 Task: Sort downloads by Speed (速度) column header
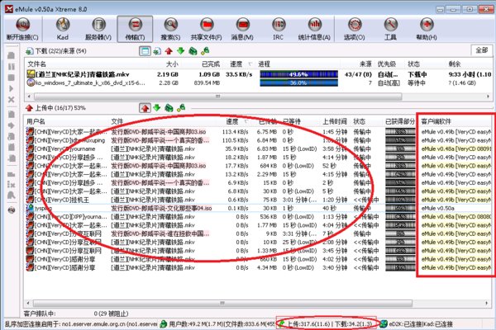tap(236, 64)
